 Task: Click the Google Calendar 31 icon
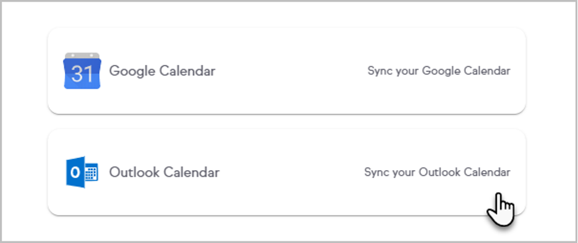(82, 71)
